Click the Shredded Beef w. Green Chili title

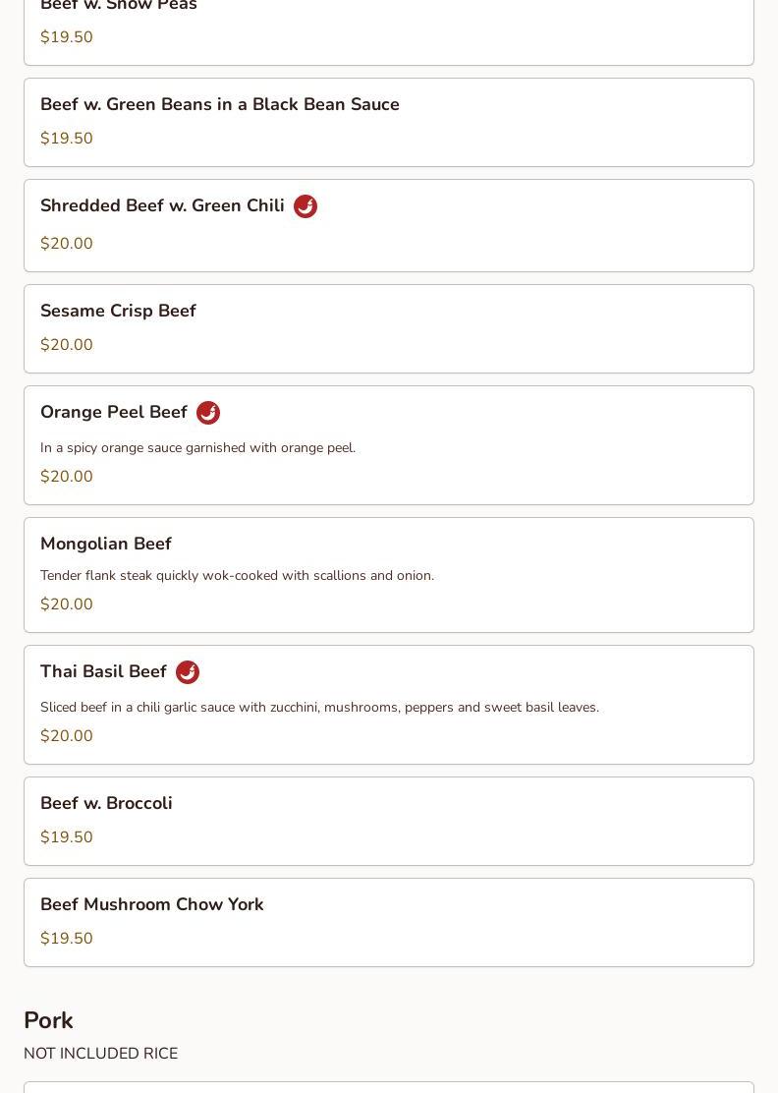click(x=162, y=205)
